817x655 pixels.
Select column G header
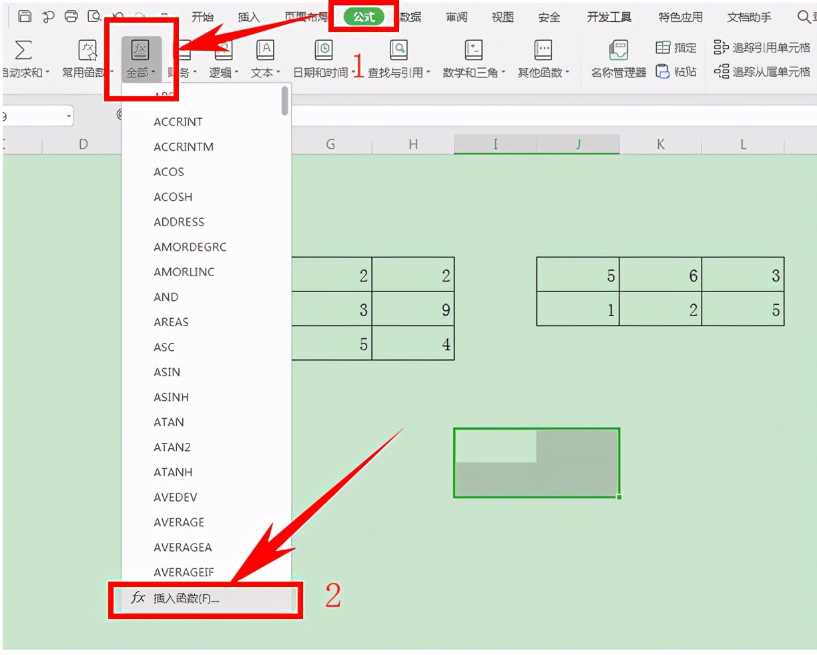(x=330, y=144)
